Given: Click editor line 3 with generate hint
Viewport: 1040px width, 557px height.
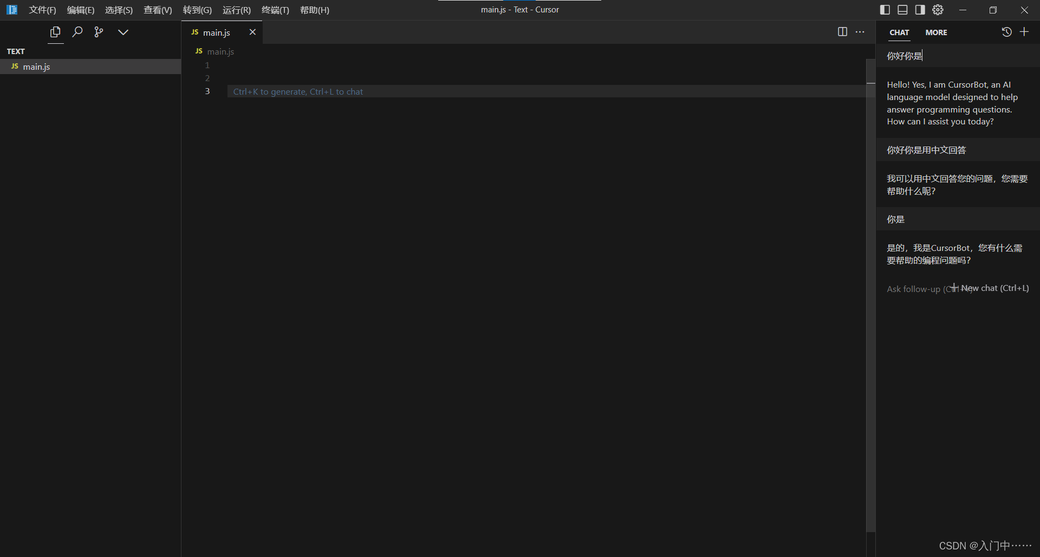Looking at the screenshot, I should [547, 91].
